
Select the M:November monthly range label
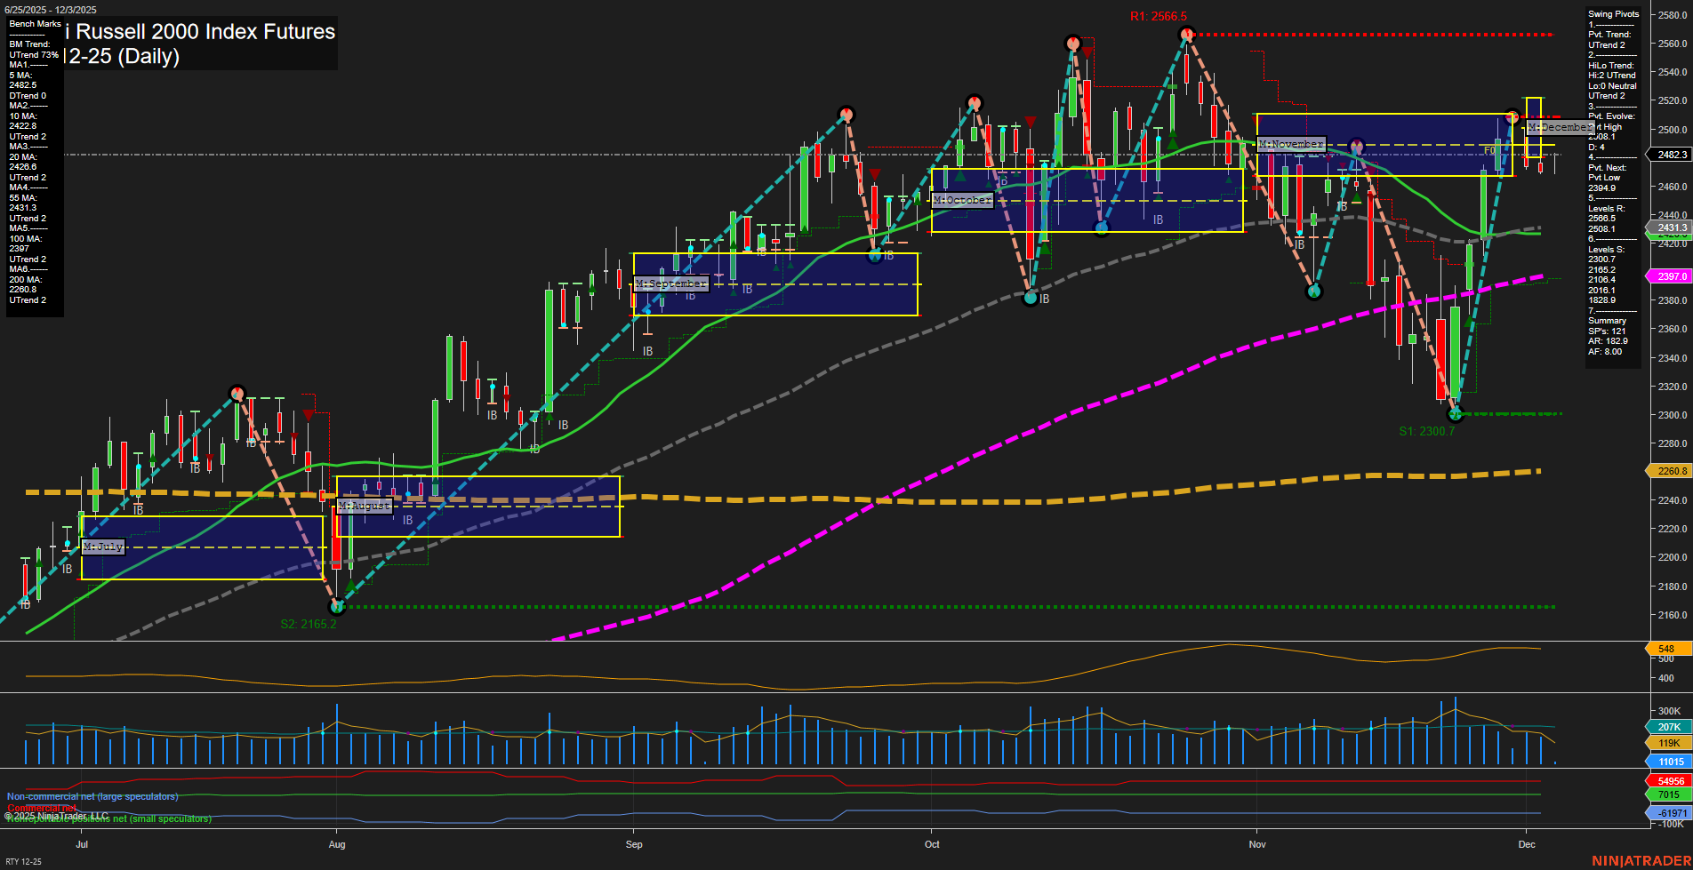[1291, 144]
